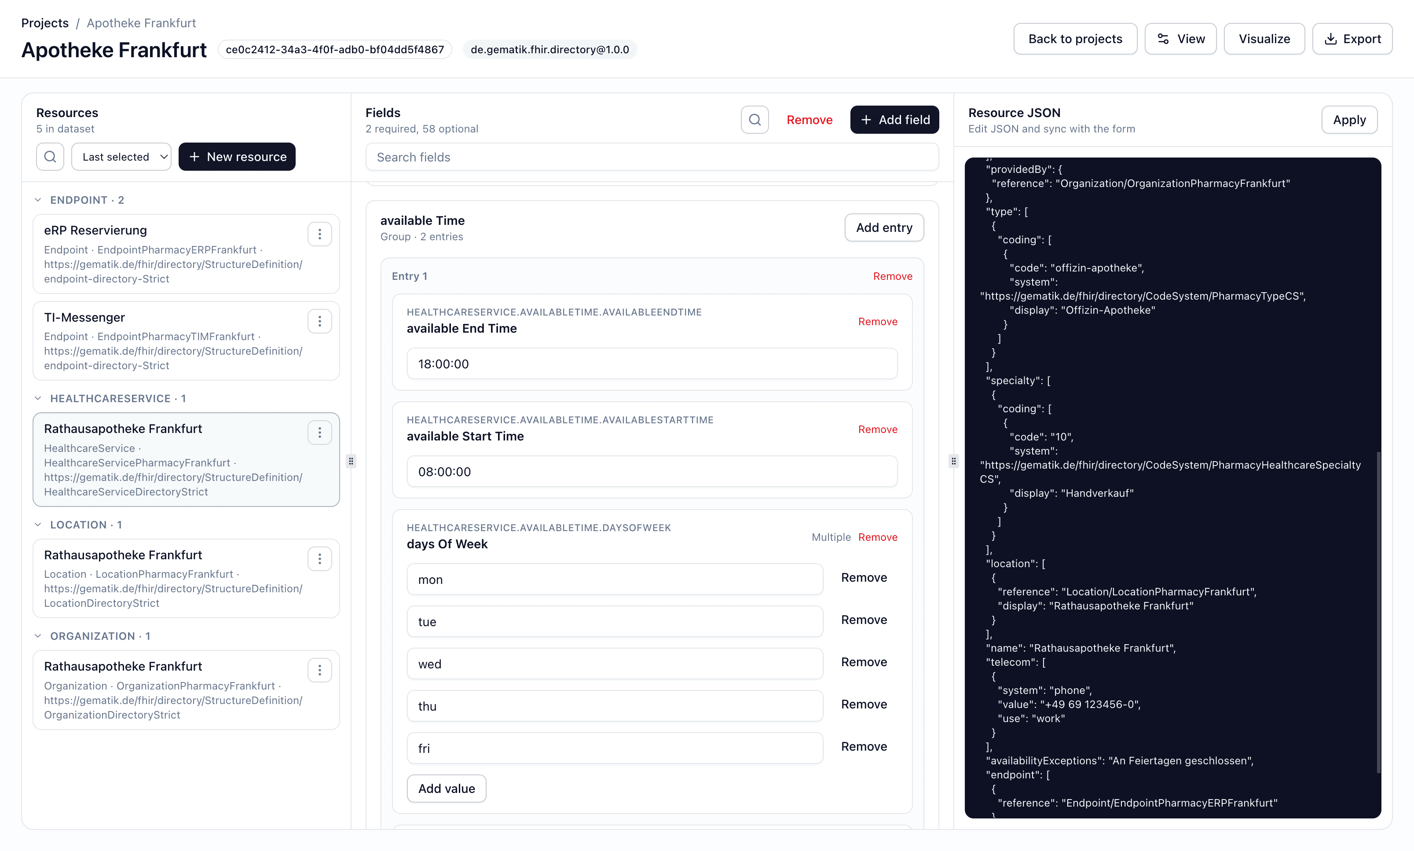The height and width of the screenshot is (851, 1414).
Task: Apply the edited Resource JSON
Action: pyautogui.click(x=1348, y=119)
